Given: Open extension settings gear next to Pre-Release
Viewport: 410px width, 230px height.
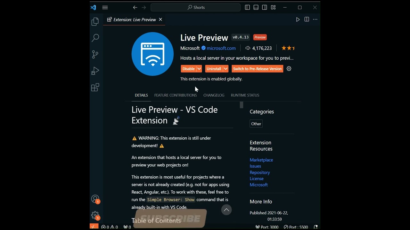Looking at the screenshot, I should (x=289, y=69).
